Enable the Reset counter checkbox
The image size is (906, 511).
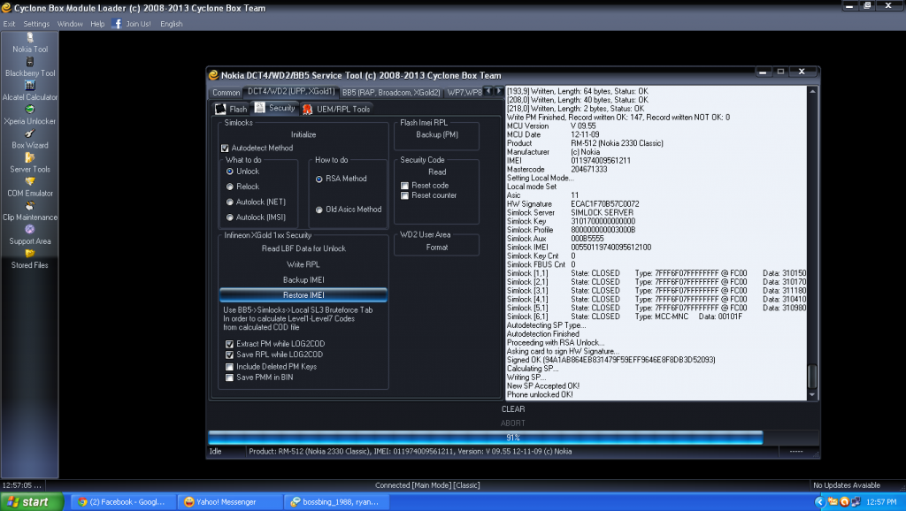(404, 195)
